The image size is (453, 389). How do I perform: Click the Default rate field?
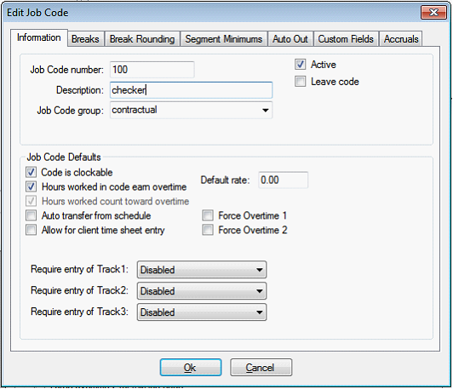(283, 180)
